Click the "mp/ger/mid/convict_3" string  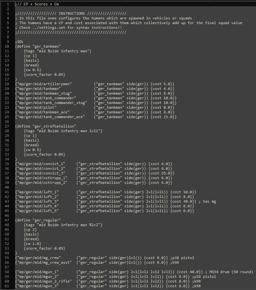[41, 173]
